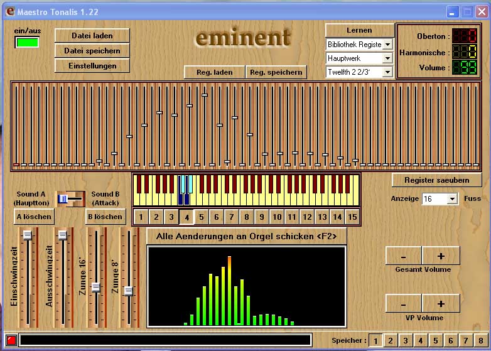Decrease VP Volume with the minus button
Image resolution: width=491 pixels, height=351 pixels.
pos(403,303)
